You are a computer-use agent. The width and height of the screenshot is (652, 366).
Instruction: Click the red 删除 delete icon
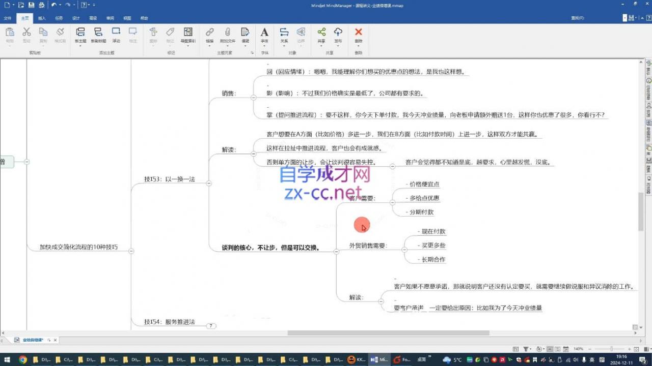coord(359,33)
